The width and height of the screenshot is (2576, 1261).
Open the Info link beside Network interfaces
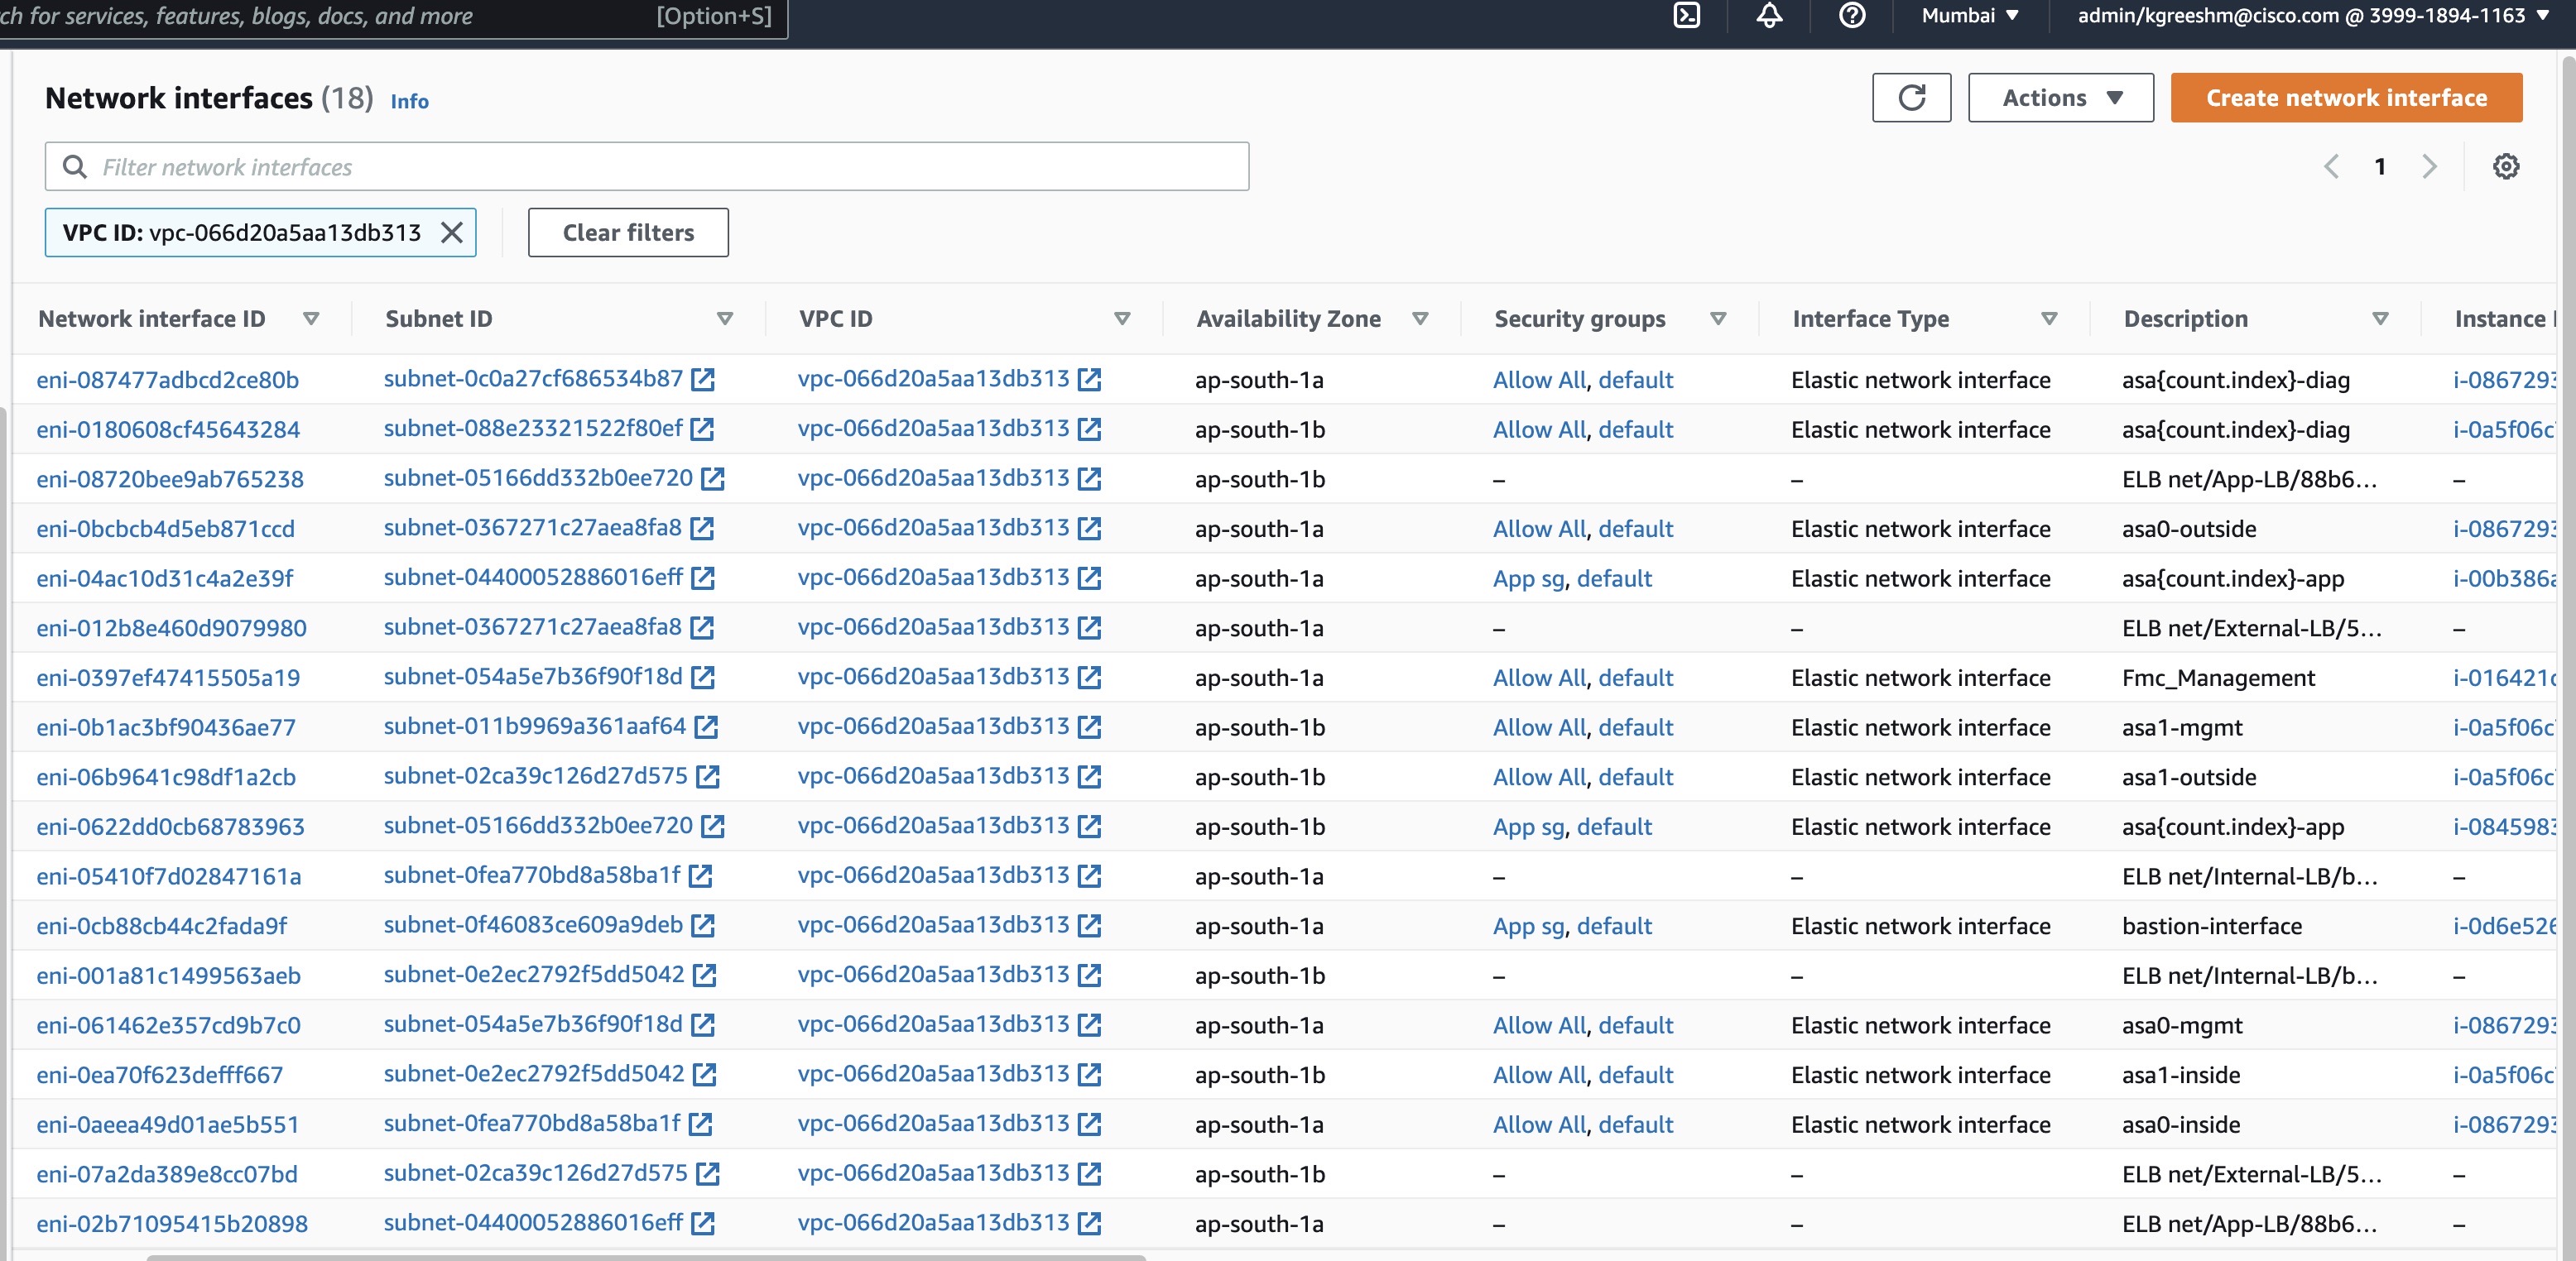pos(409,101)
